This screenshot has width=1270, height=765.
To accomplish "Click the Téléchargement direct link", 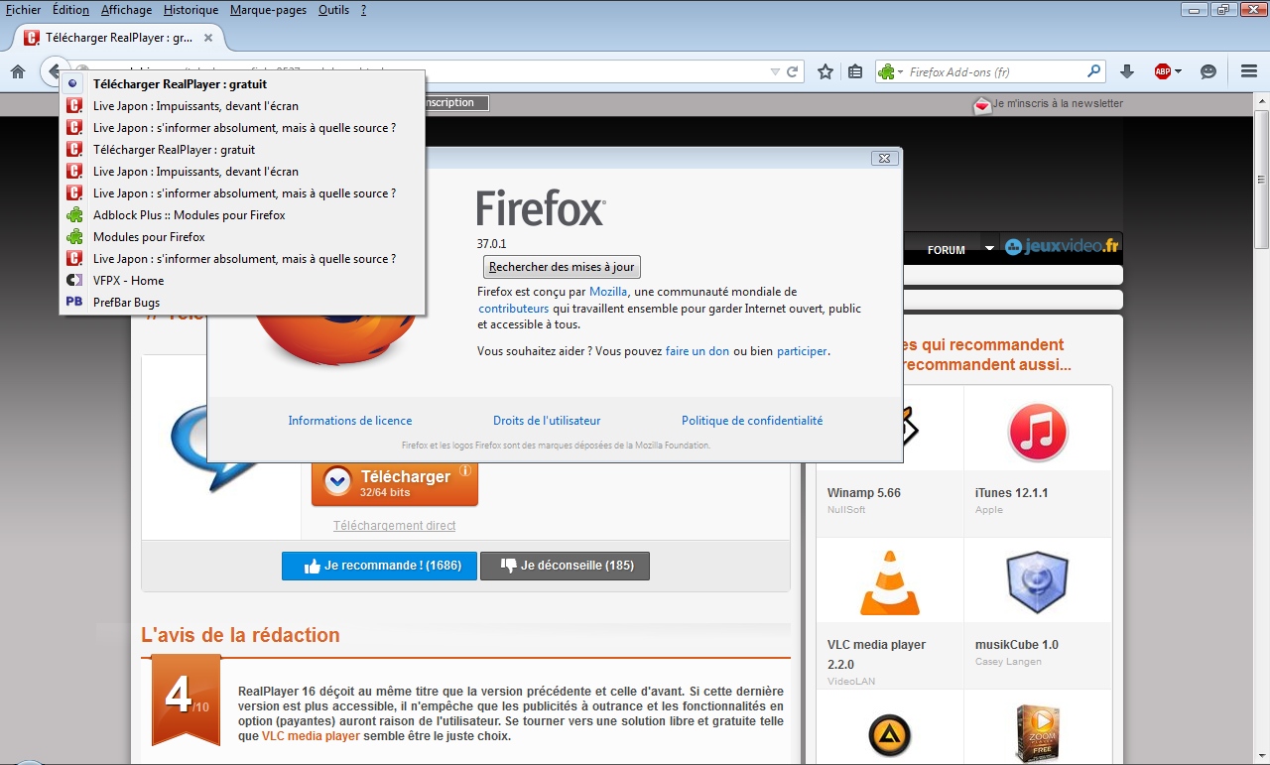I will coord(394,525).
